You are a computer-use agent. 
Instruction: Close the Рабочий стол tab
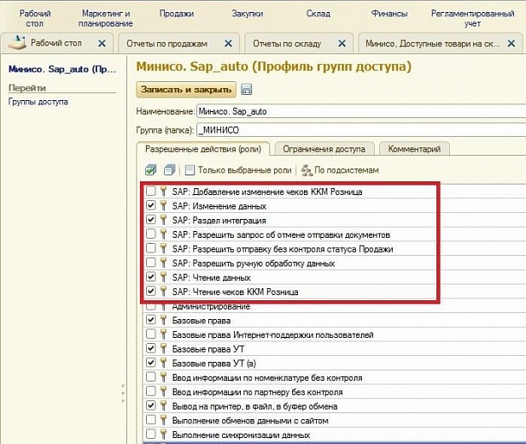[102, 44]
